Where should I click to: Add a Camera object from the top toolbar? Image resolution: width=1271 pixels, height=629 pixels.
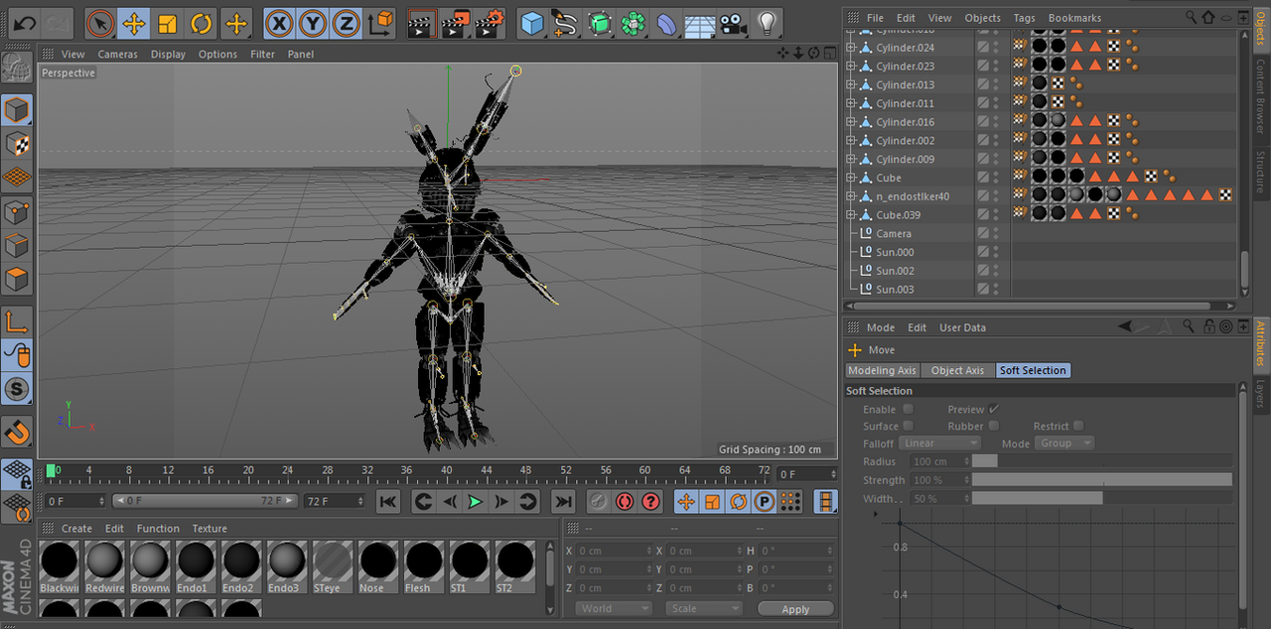point(733,23)
